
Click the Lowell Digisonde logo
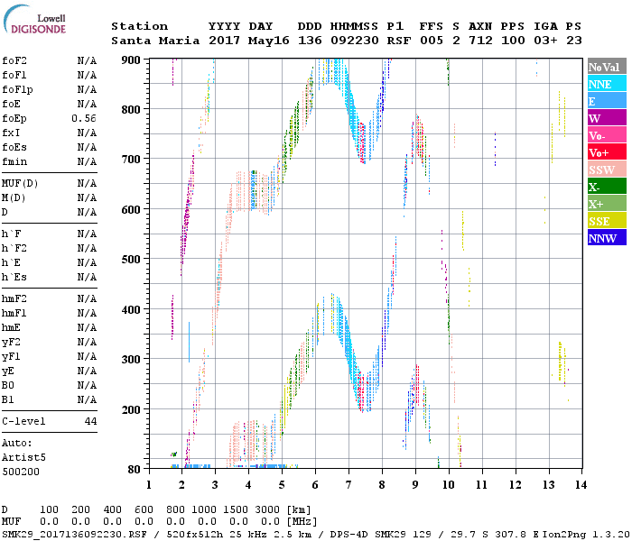34,20
